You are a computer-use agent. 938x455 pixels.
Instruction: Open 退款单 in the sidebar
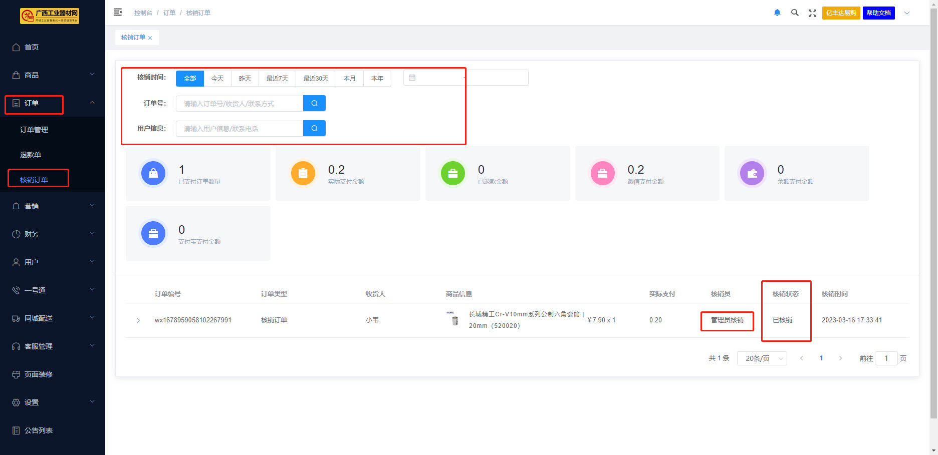(31, 155)
